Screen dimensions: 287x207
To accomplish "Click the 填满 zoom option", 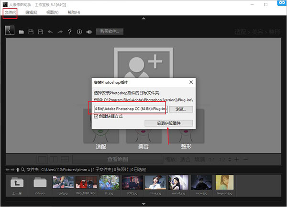I will point(199,160).
